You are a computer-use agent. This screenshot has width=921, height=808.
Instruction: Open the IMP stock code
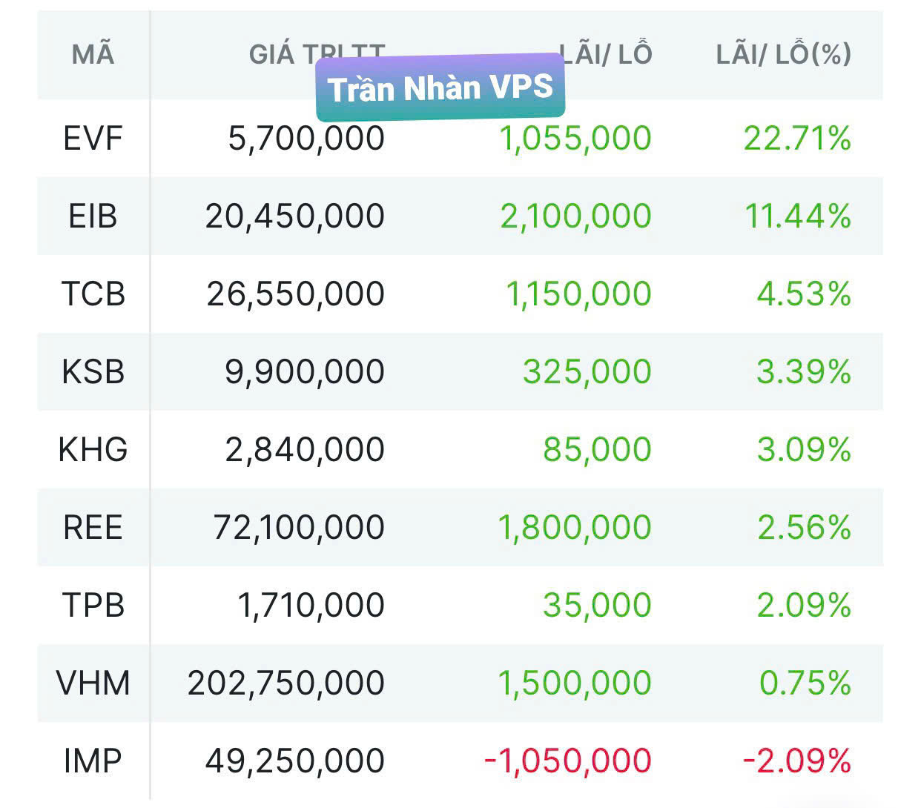[x=93, y=761]
